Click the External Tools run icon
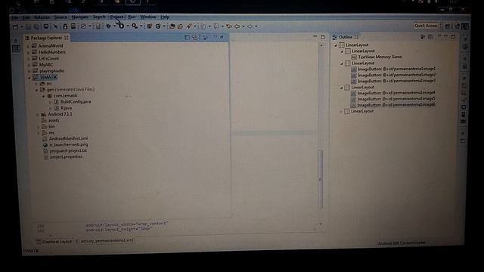484x272 pixels. pyautogui.click(x=135, y=26)
